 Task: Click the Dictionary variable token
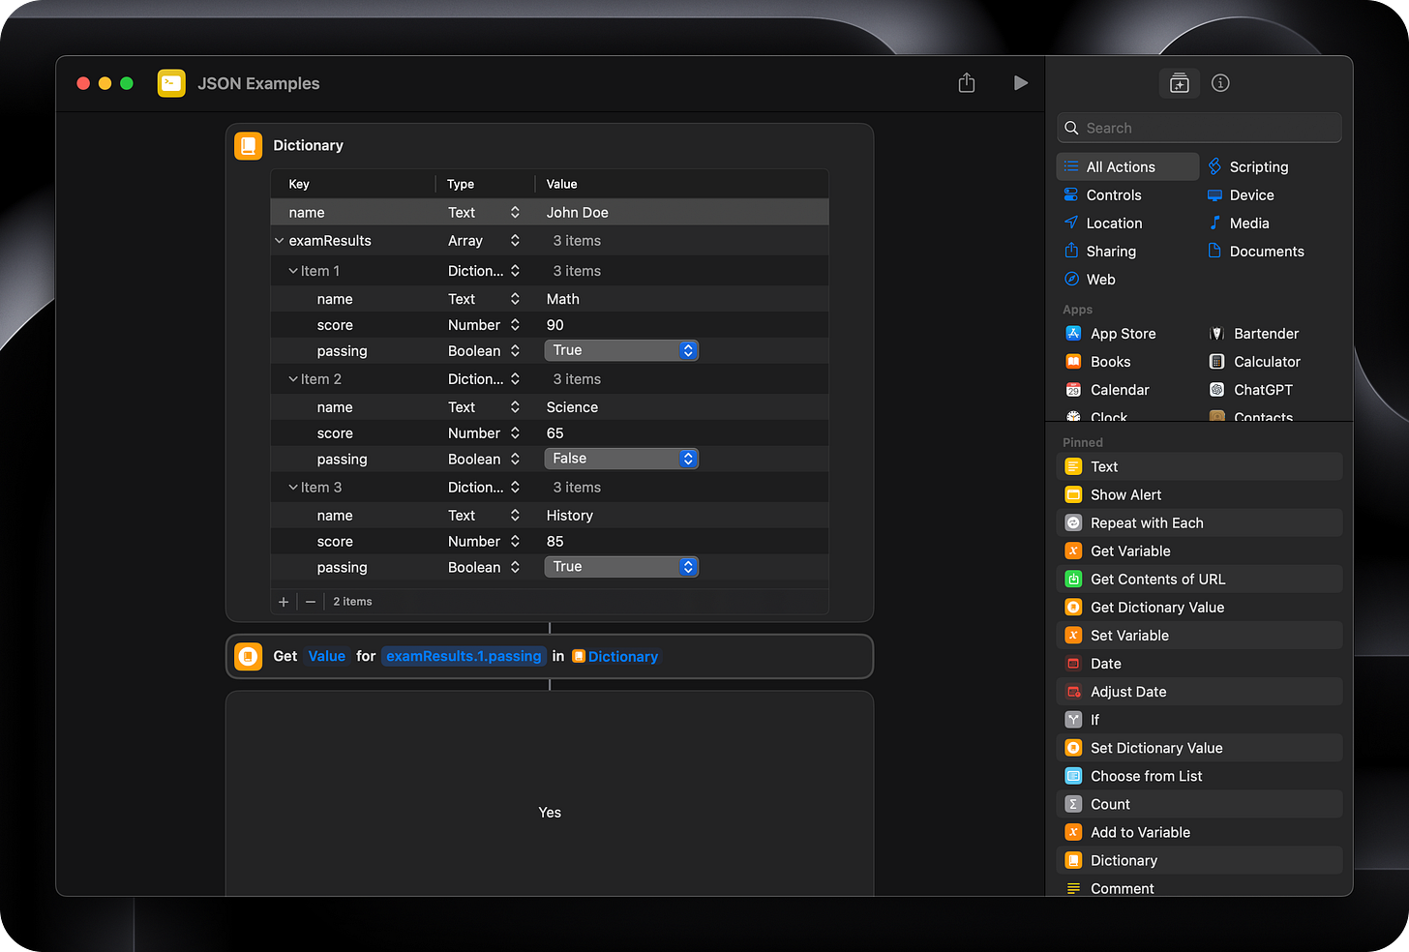pos(615,656)
